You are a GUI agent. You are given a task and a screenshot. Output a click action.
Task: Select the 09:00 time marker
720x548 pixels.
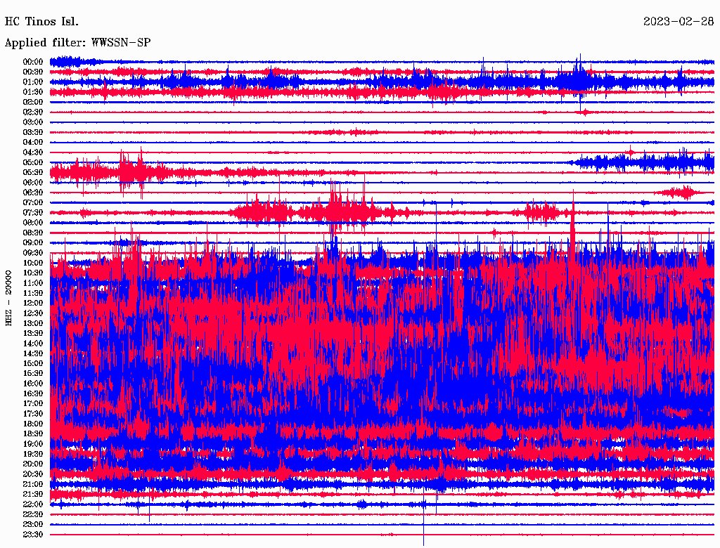33,242
